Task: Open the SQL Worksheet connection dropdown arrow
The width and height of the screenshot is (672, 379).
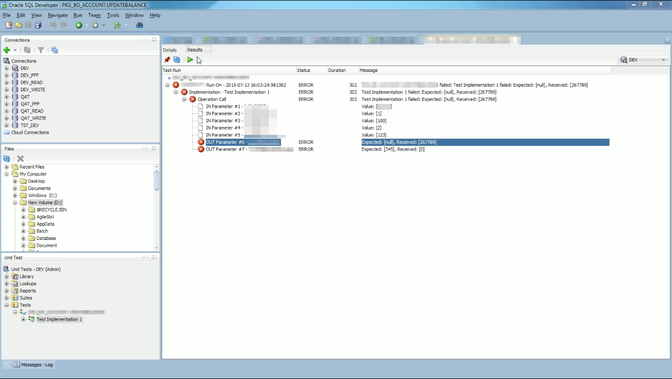Action: (x=125, y=25)
